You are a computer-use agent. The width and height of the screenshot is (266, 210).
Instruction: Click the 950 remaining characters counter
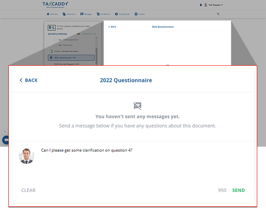(222, 190)
